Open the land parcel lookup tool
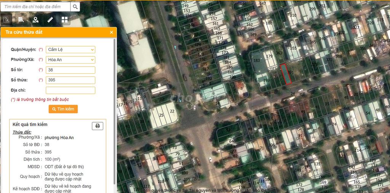The image size is (390, 193). pos(6,19)
